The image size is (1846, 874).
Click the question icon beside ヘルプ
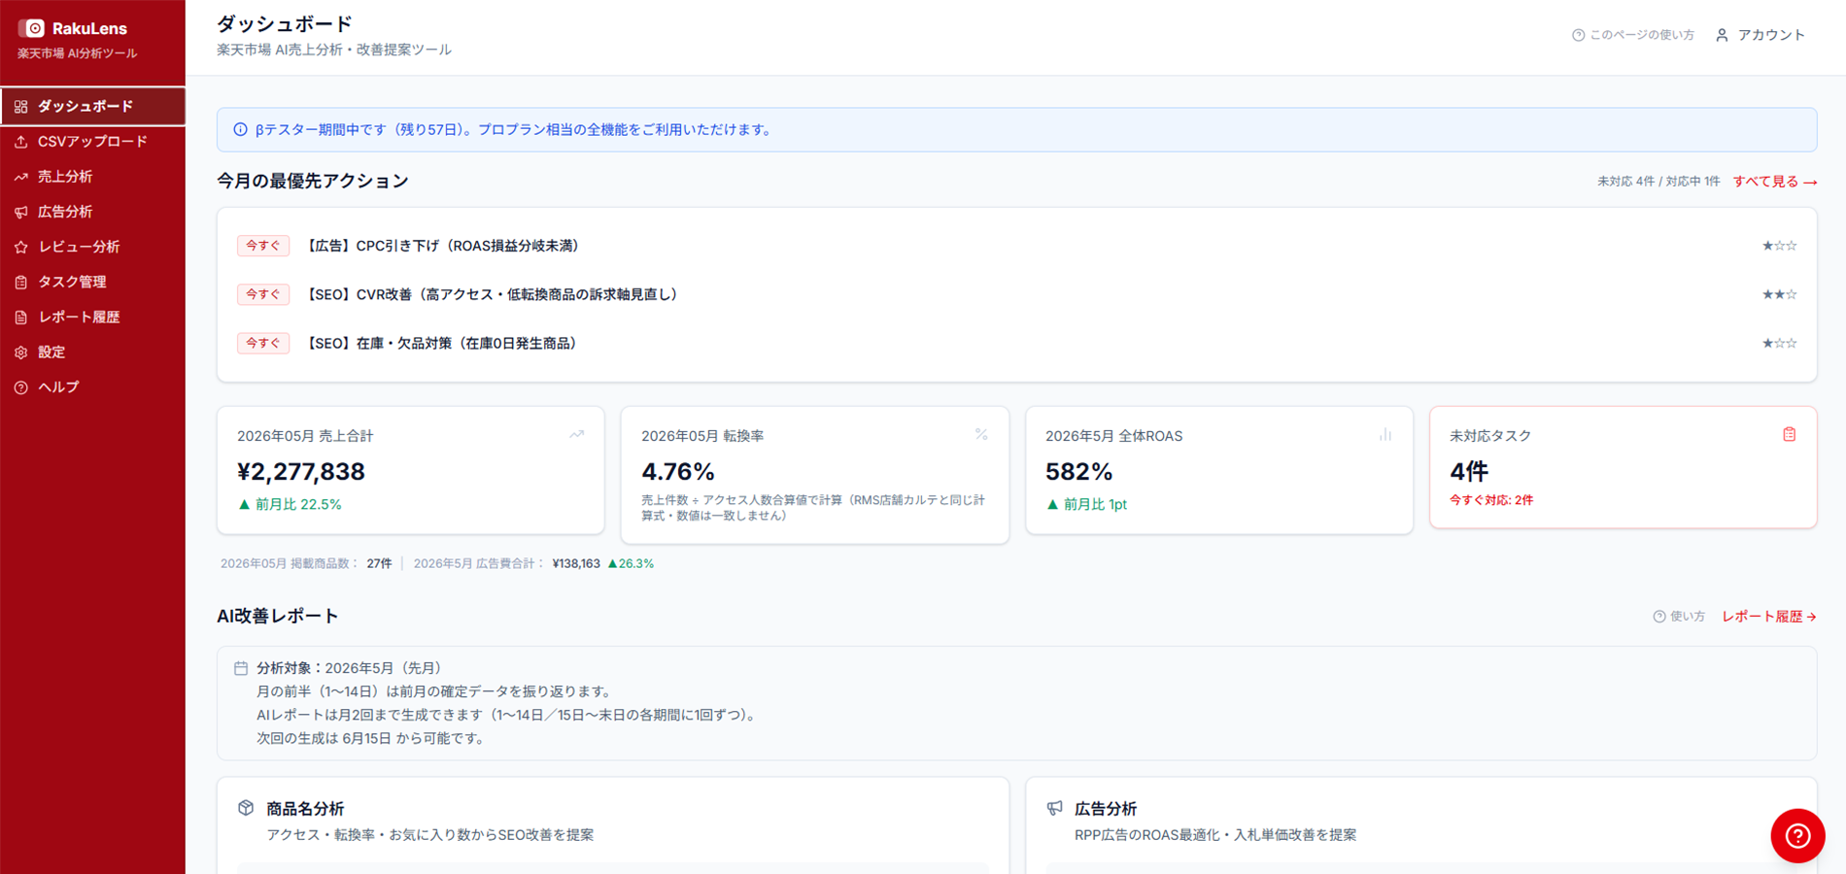coord(21,387)
